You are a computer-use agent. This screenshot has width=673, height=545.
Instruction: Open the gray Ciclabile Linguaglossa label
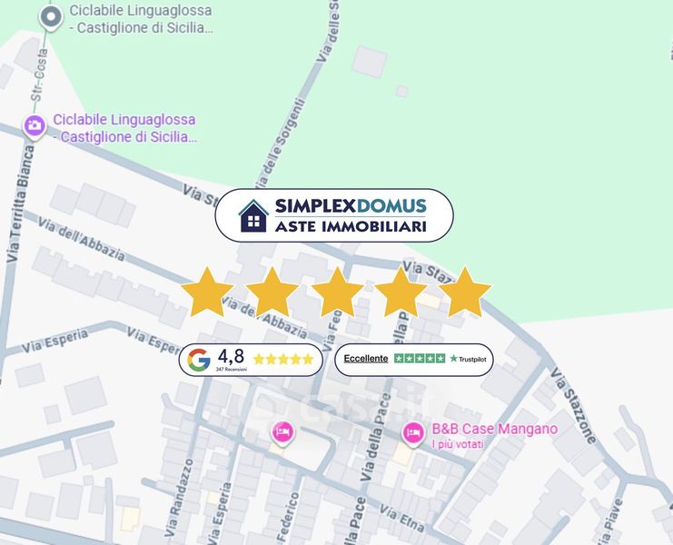coord(141,19)
